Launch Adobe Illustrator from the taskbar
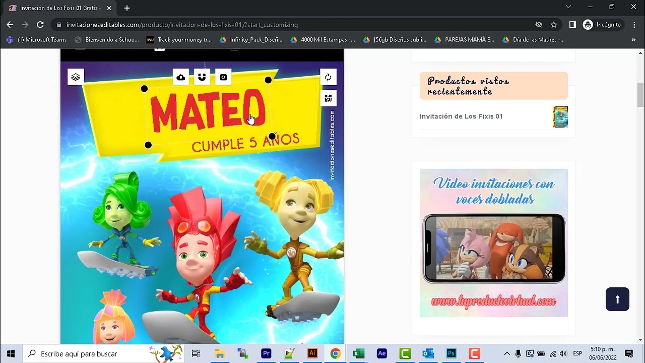 (x=312, y=354)
